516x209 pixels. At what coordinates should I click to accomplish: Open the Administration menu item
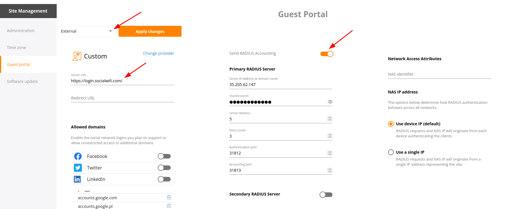pos(21,31)
